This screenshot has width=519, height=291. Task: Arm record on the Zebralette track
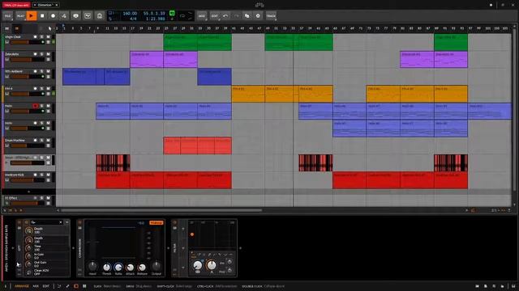(x=35, y=54)
